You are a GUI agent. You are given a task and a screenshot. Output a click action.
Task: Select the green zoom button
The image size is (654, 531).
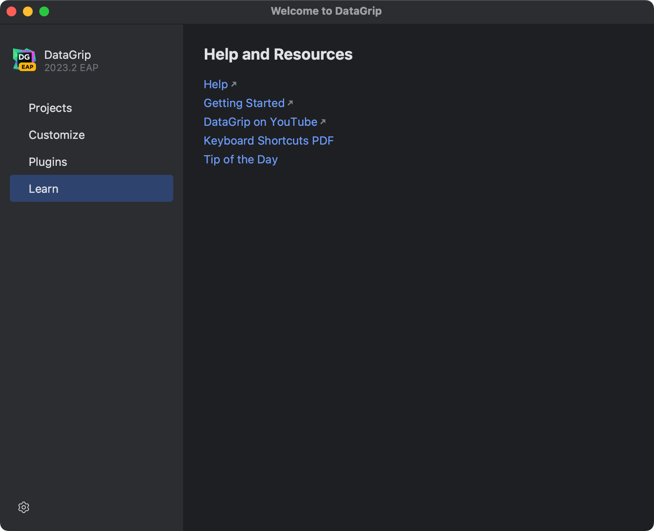point(43,11)
